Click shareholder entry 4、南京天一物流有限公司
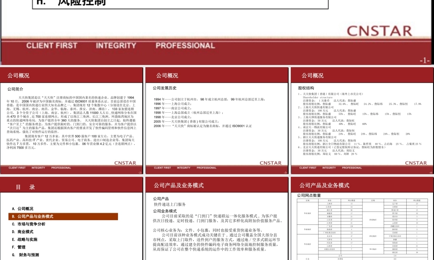Image resolution: width=434 pixels, height=260 pixels. [314, 127]
